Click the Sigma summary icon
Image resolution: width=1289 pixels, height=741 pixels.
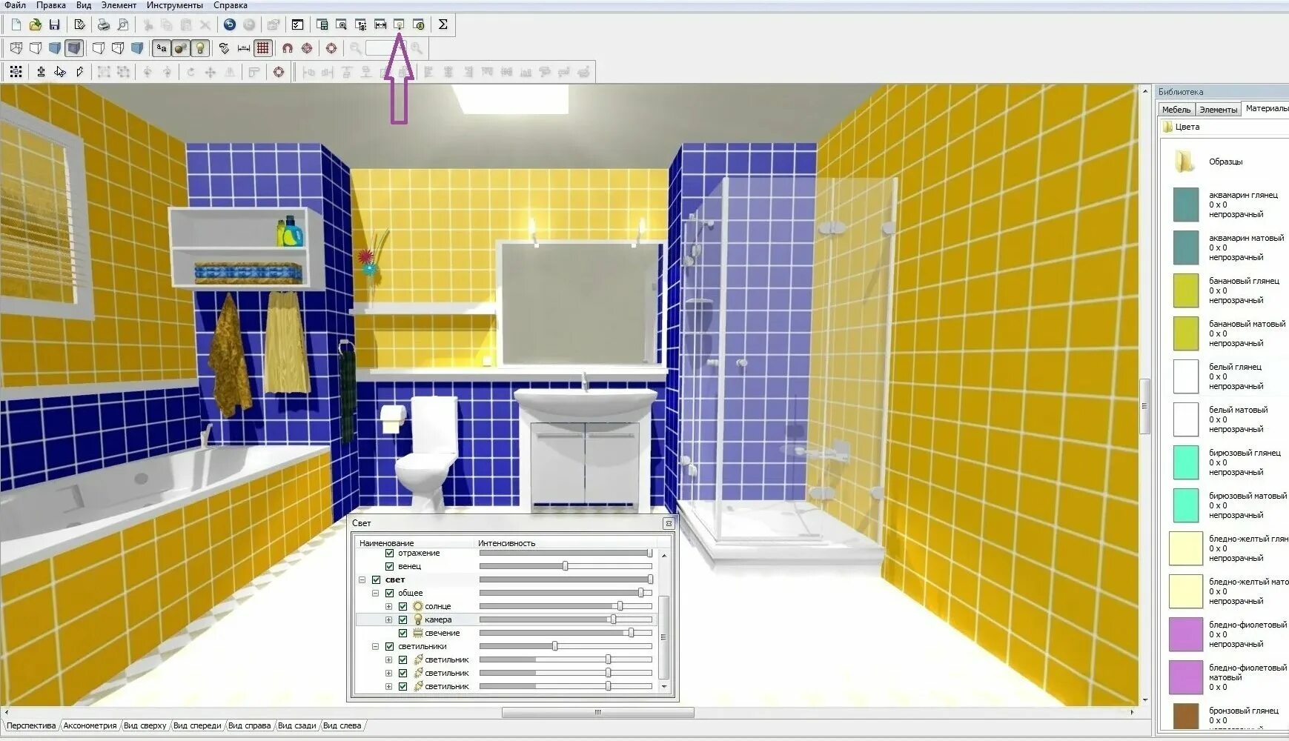[443, 24]
